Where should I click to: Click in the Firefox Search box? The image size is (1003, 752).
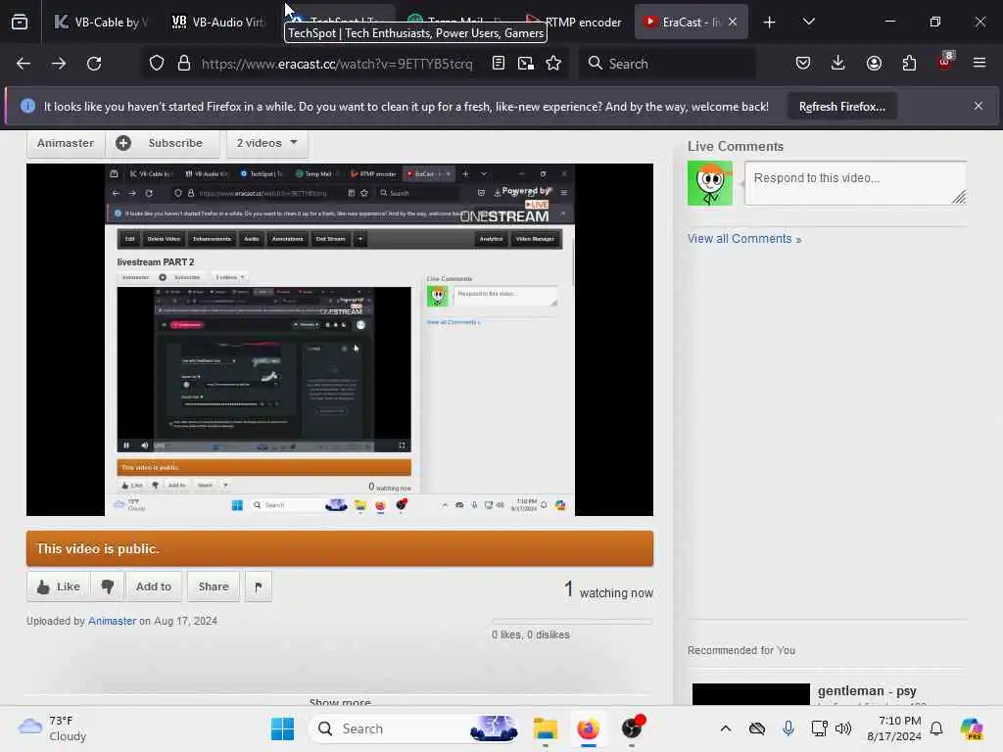[667, 64]
